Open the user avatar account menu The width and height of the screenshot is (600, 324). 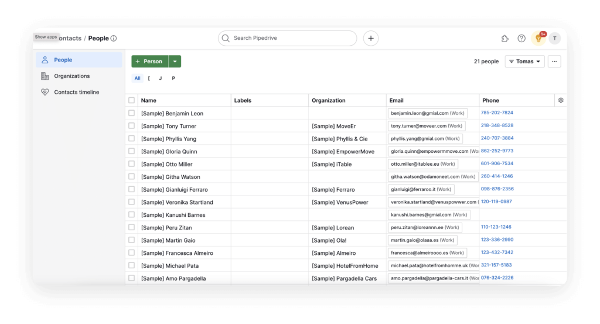pos(554,38)
